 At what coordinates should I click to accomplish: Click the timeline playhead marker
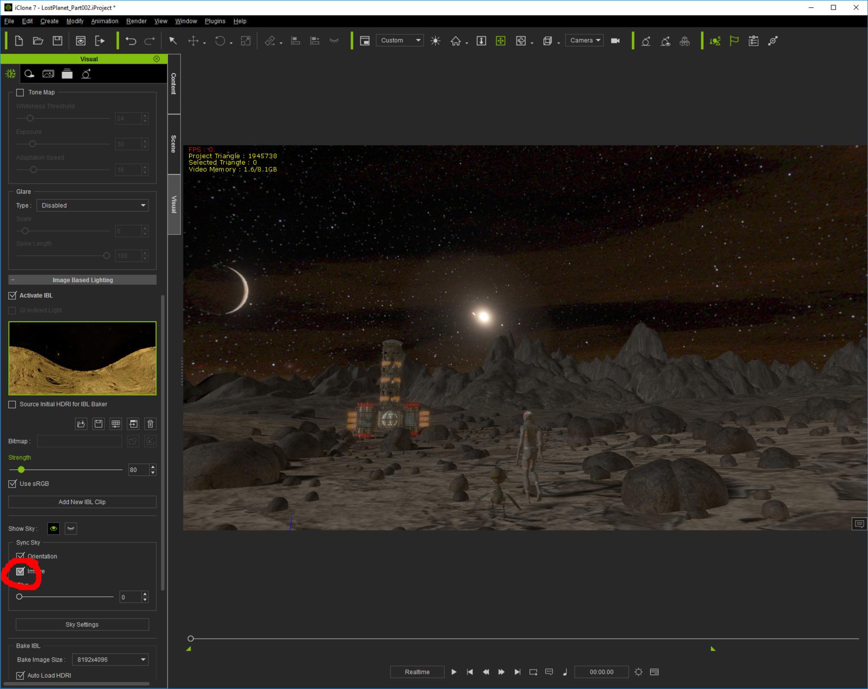tap(191, 639)
